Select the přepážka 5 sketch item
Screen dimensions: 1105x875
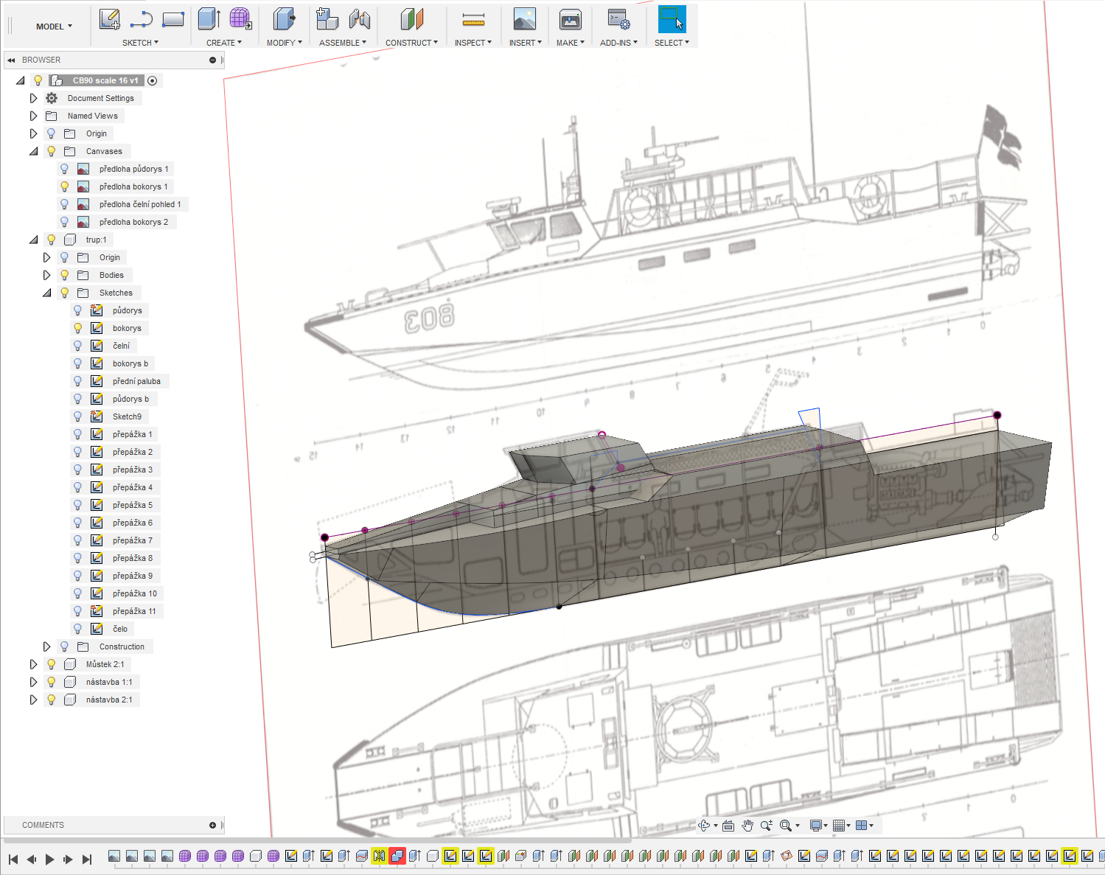(x=132, y=505)
